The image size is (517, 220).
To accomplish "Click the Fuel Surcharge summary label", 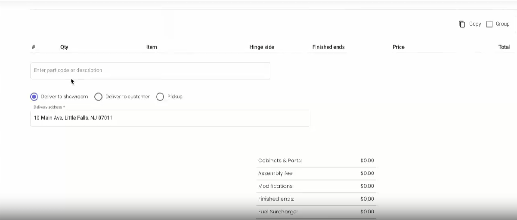I will coord(278,212).
